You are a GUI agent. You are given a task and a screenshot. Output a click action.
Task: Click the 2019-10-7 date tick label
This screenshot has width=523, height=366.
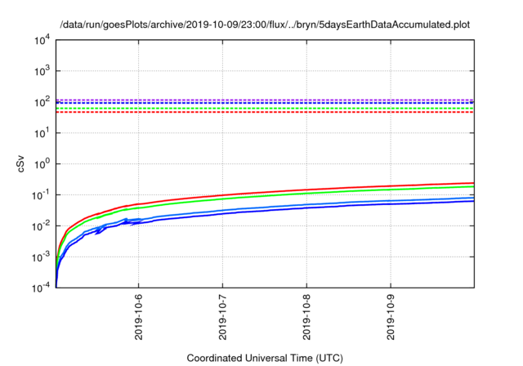[x=222, y=317]
